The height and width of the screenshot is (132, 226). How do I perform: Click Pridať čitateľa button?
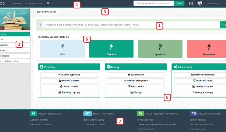69,86
